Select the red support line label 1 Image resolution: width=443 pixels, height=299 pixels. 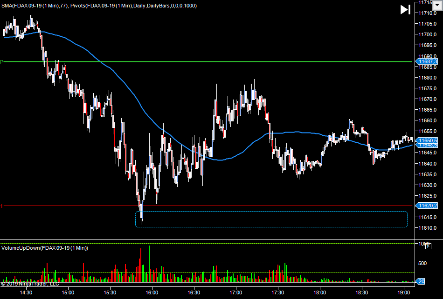(1, 206)
